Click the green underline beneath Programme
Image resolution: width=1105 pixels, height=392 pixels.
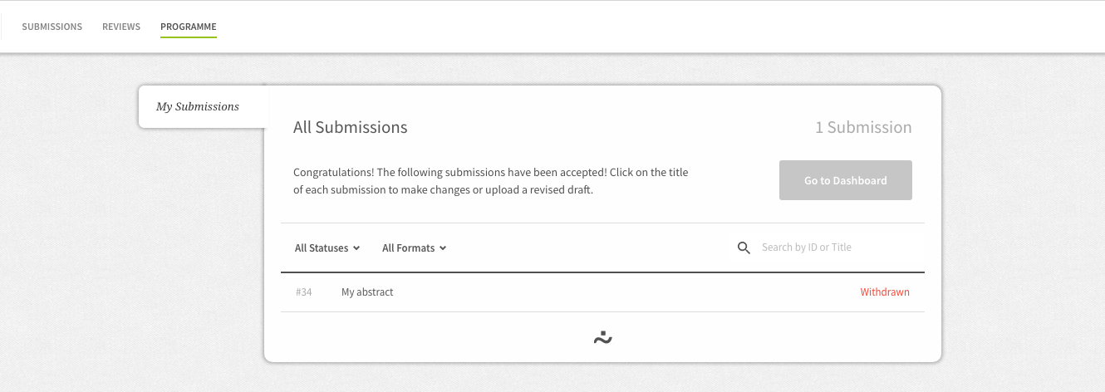188,37
